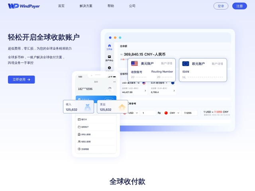Click the phone profile avatar icon
This screenshot has width=255, height=191.
(x=110, y=89)
